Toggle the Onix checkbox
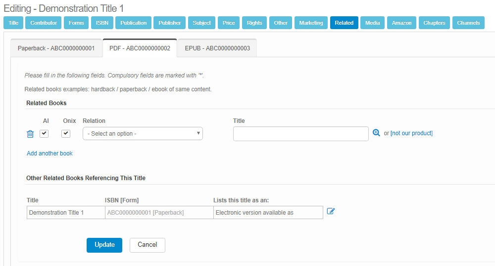This screenshot has height=266, width=495. coord(66,134)
